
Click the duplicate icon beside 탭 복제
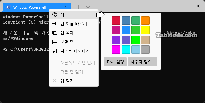point(55,33)
